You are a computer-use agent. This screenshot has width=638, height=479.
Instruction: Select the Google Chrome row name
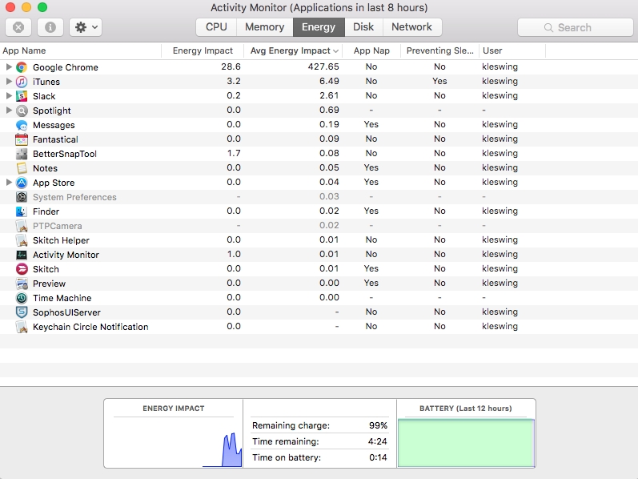[66, 67]
